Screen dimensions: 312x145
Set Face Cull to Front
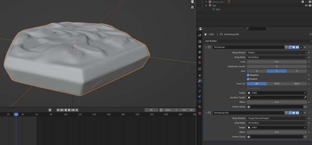tap(277, 84)
